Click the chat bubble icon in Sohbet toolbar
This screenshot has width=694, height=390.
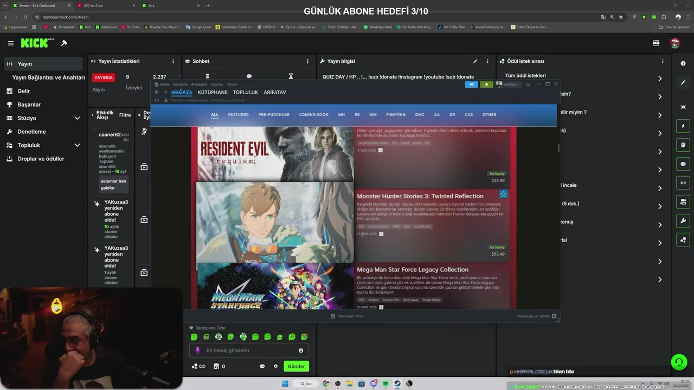tap(249, 76)
